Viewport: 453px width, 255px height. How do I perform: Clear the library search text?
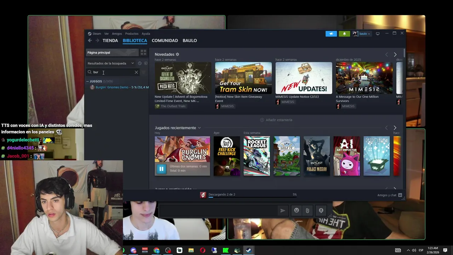(136, 72)
